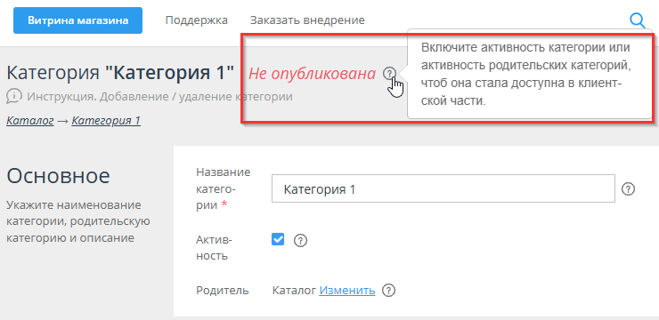Click help icon beside Изменить link

pos(389,291)
